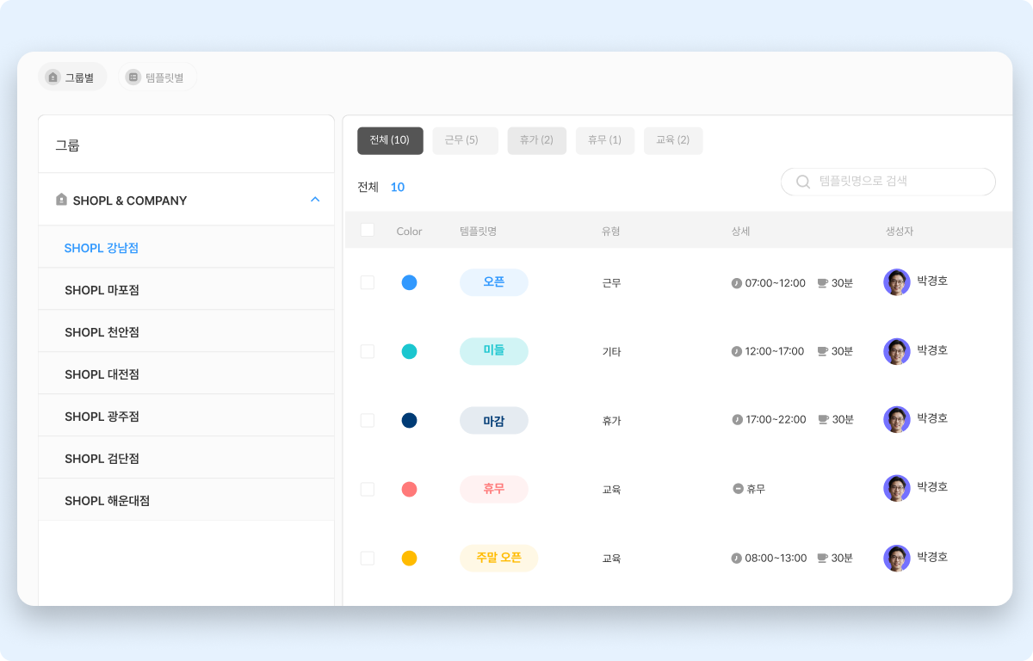Click the blue color dot for 오픈
Viewport: 1033px width, 661px height.
(x=410, y=282)
